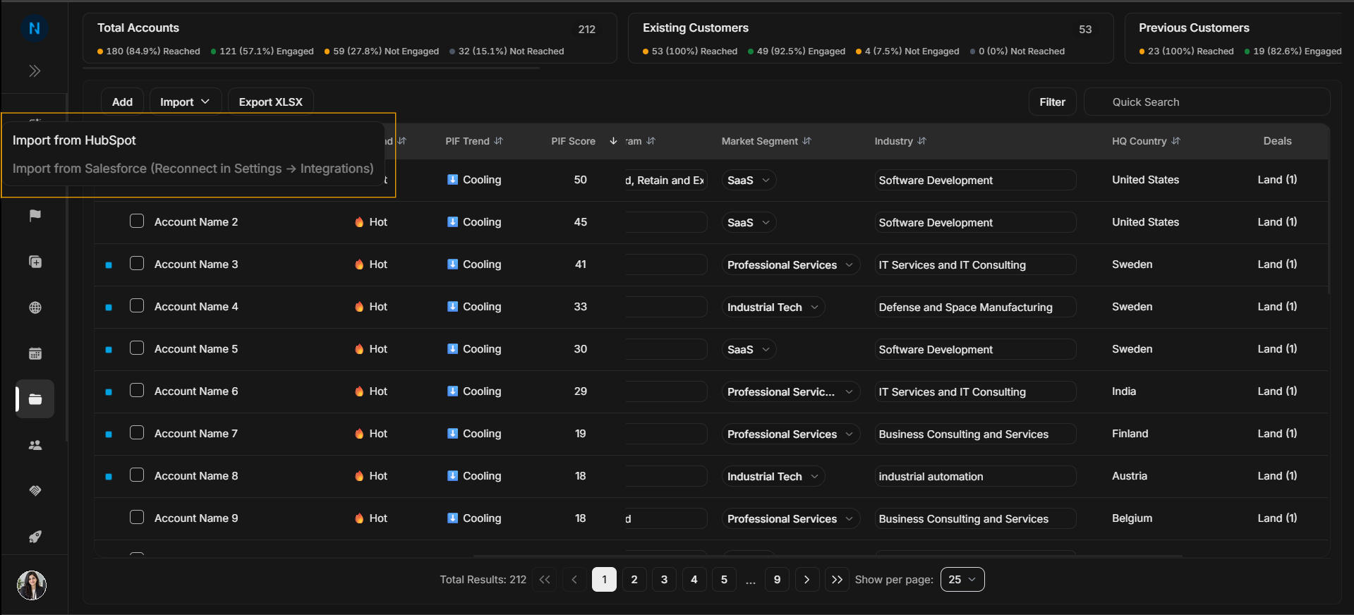This screenshot has width=1354, height=615.
Task: Click the N logo icon in the sidebar
Action: point(34,28)
